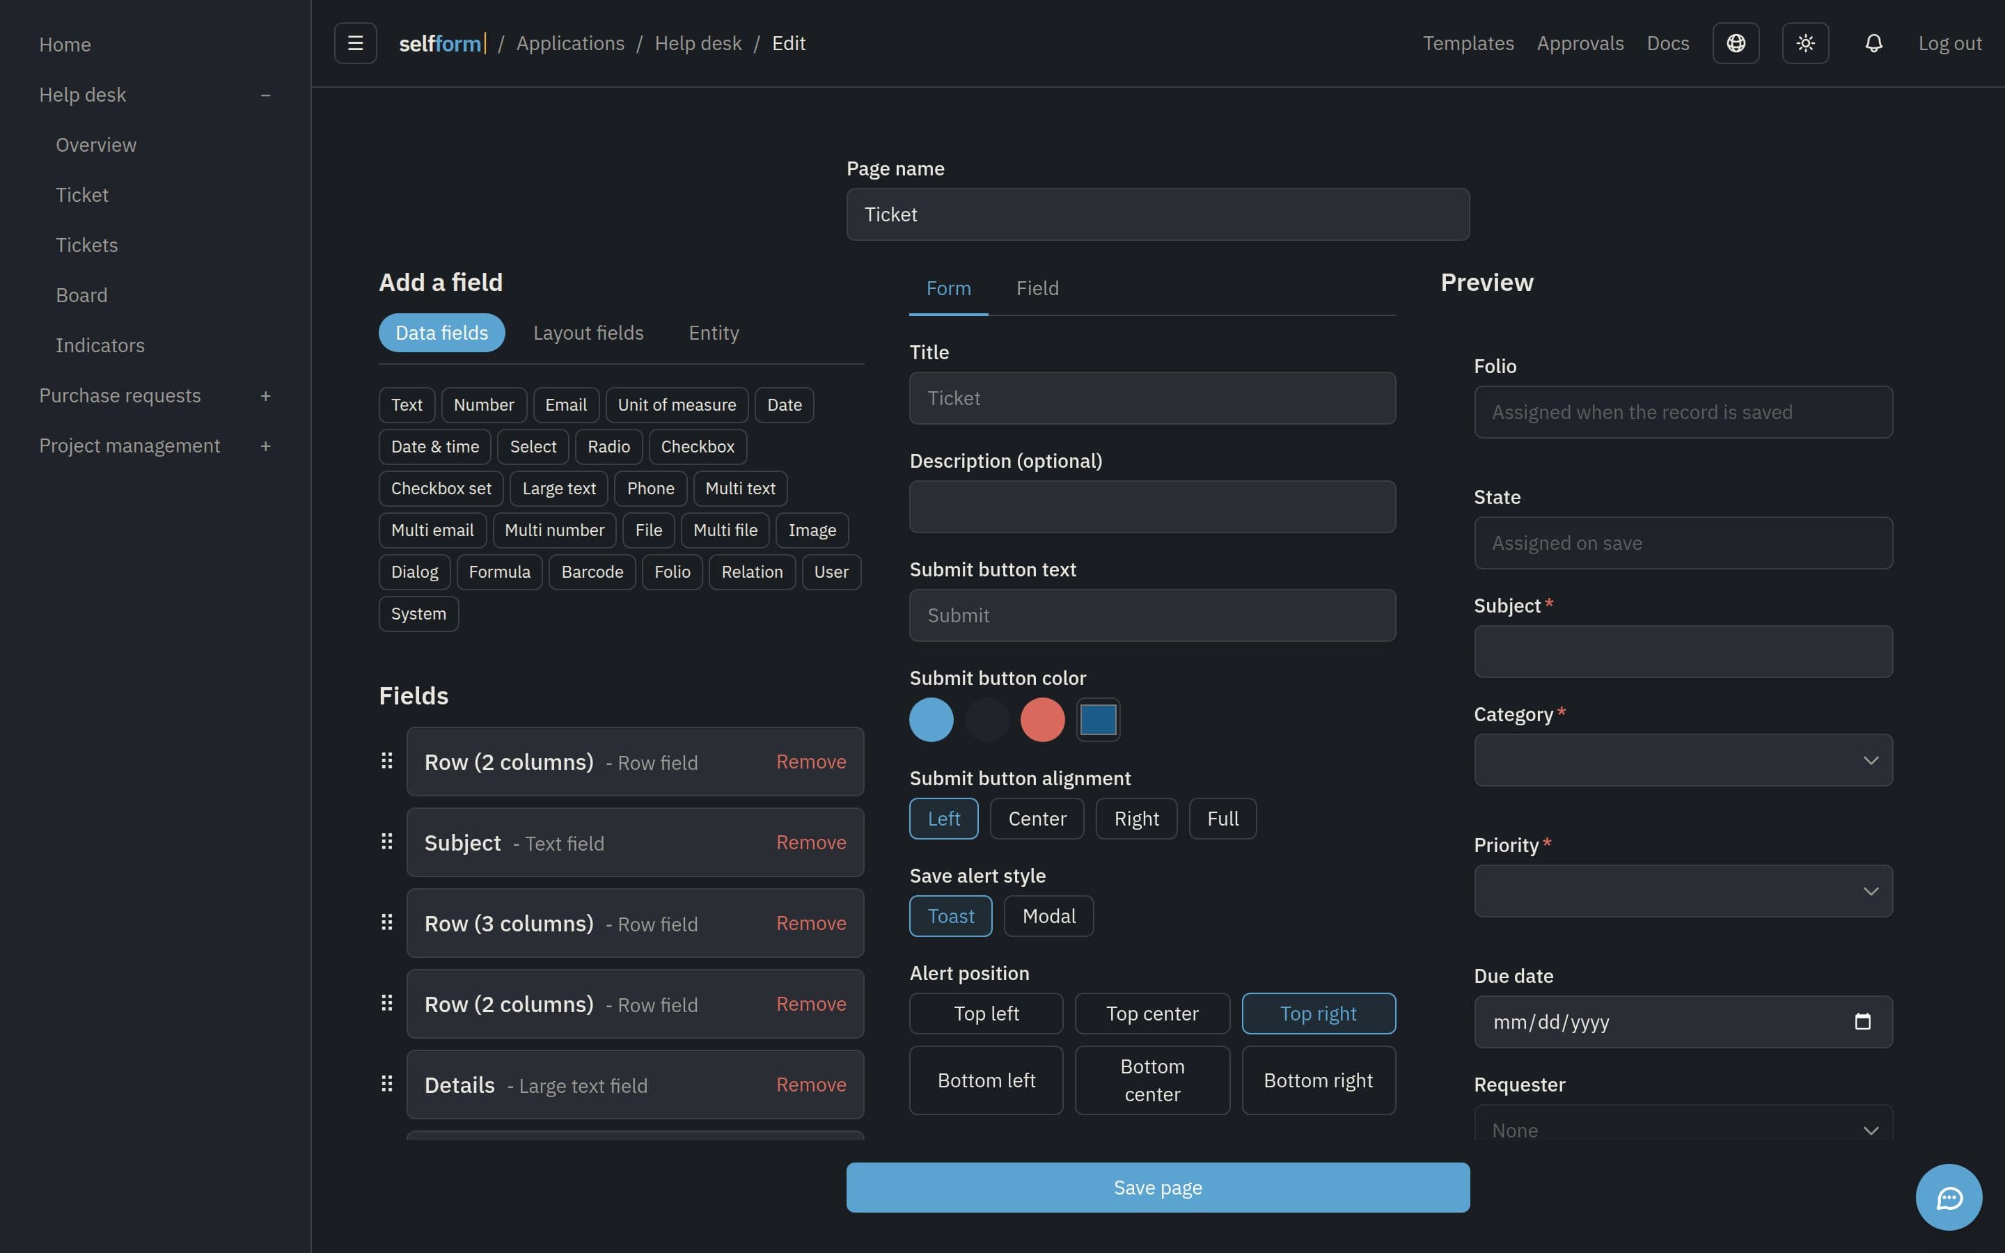
Task: Switch to the Field tab
Action: (x=1037, y=288)
